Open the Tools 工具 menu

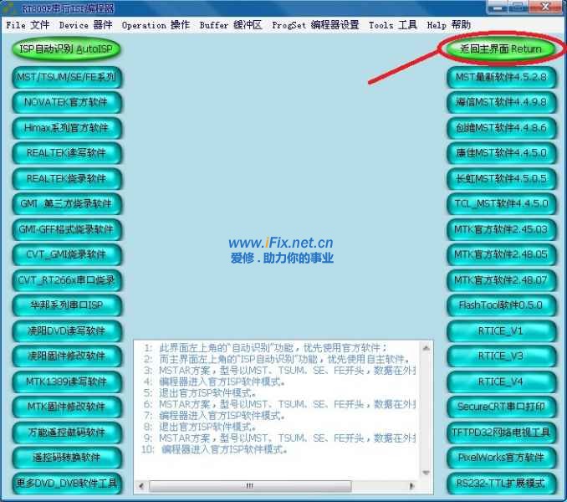[x=393, y=25]
